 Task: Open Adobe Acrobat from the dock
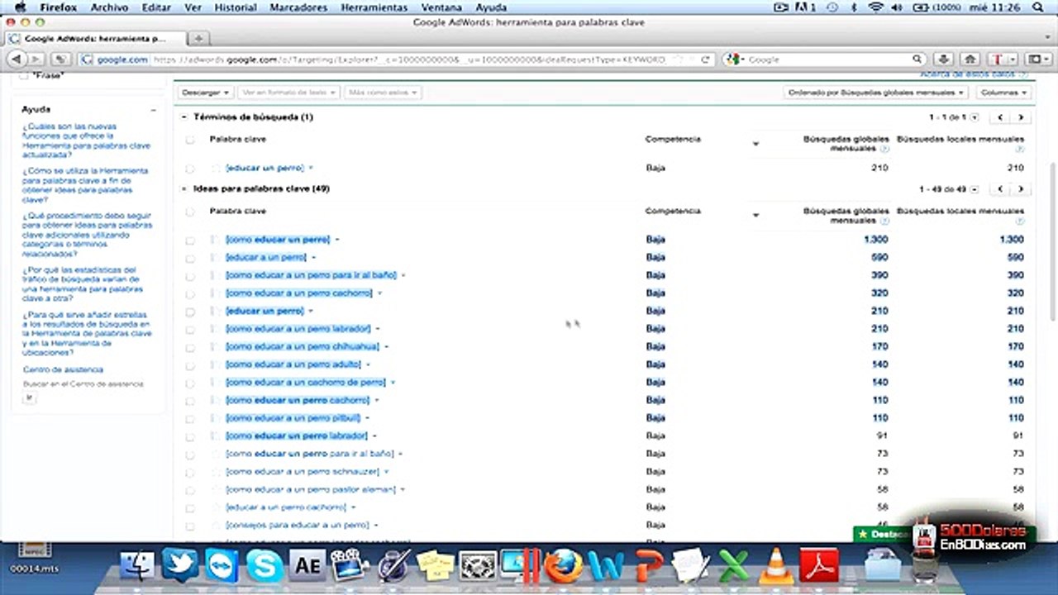[819, 566]
